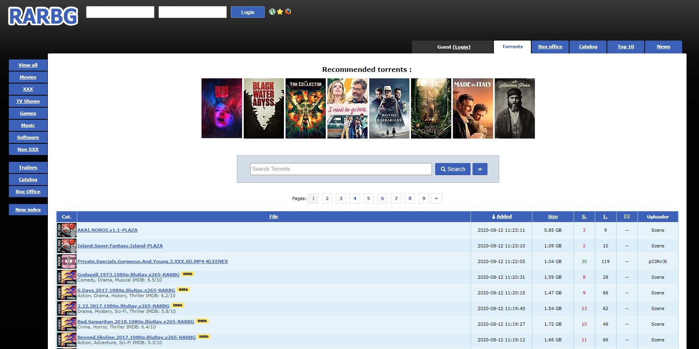Click the RARBG logo
Image resolution: width=699 pixels, height=349 pixels.
43,16
